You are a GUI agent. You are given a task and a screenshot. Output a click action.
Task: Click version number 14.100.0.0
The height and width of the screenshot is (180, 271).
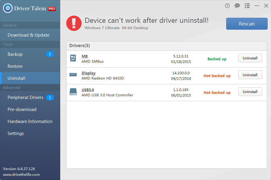(181, 73)
